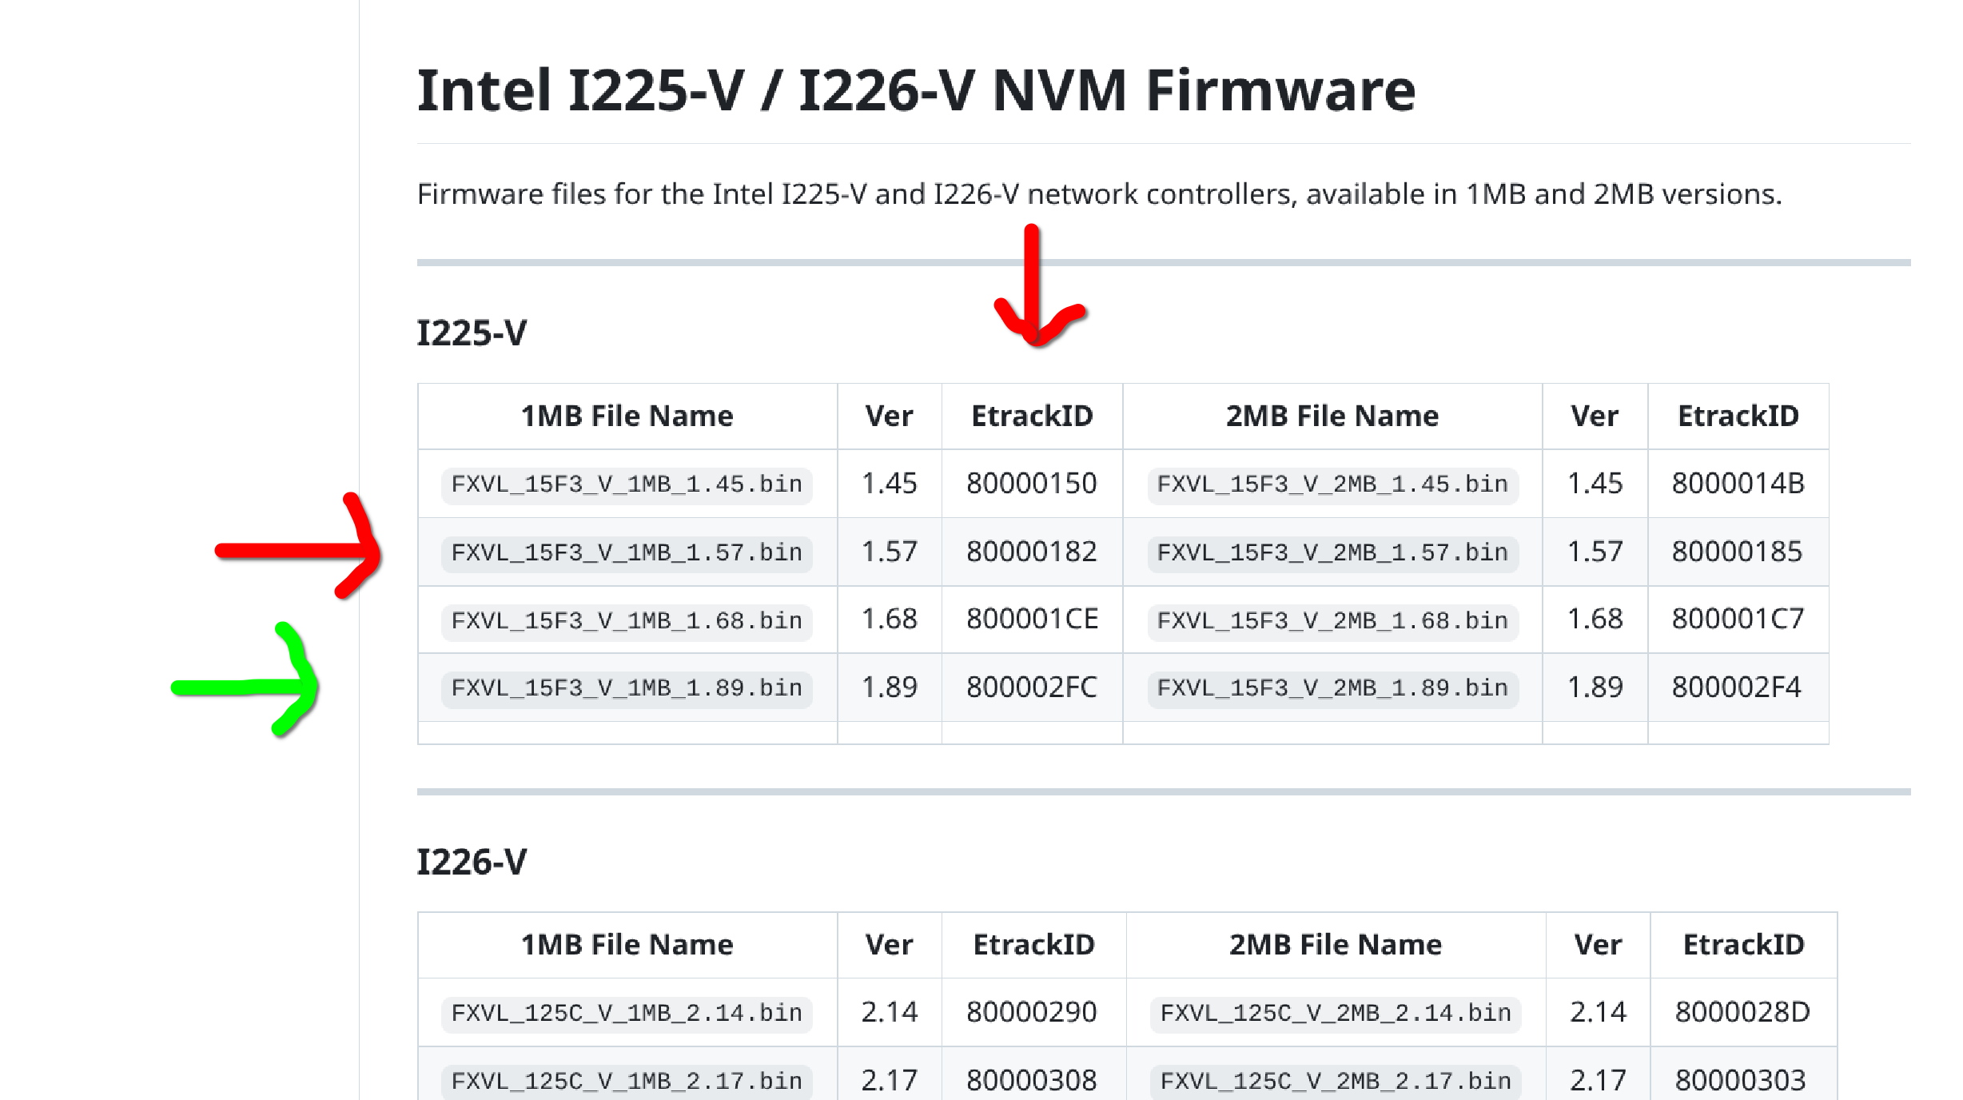Click FXVL_15F3_V_1MB_1.68.bin in the table
This screenshot has height=1100, width=1963.
pyautogui.click(x=626, y=620)
